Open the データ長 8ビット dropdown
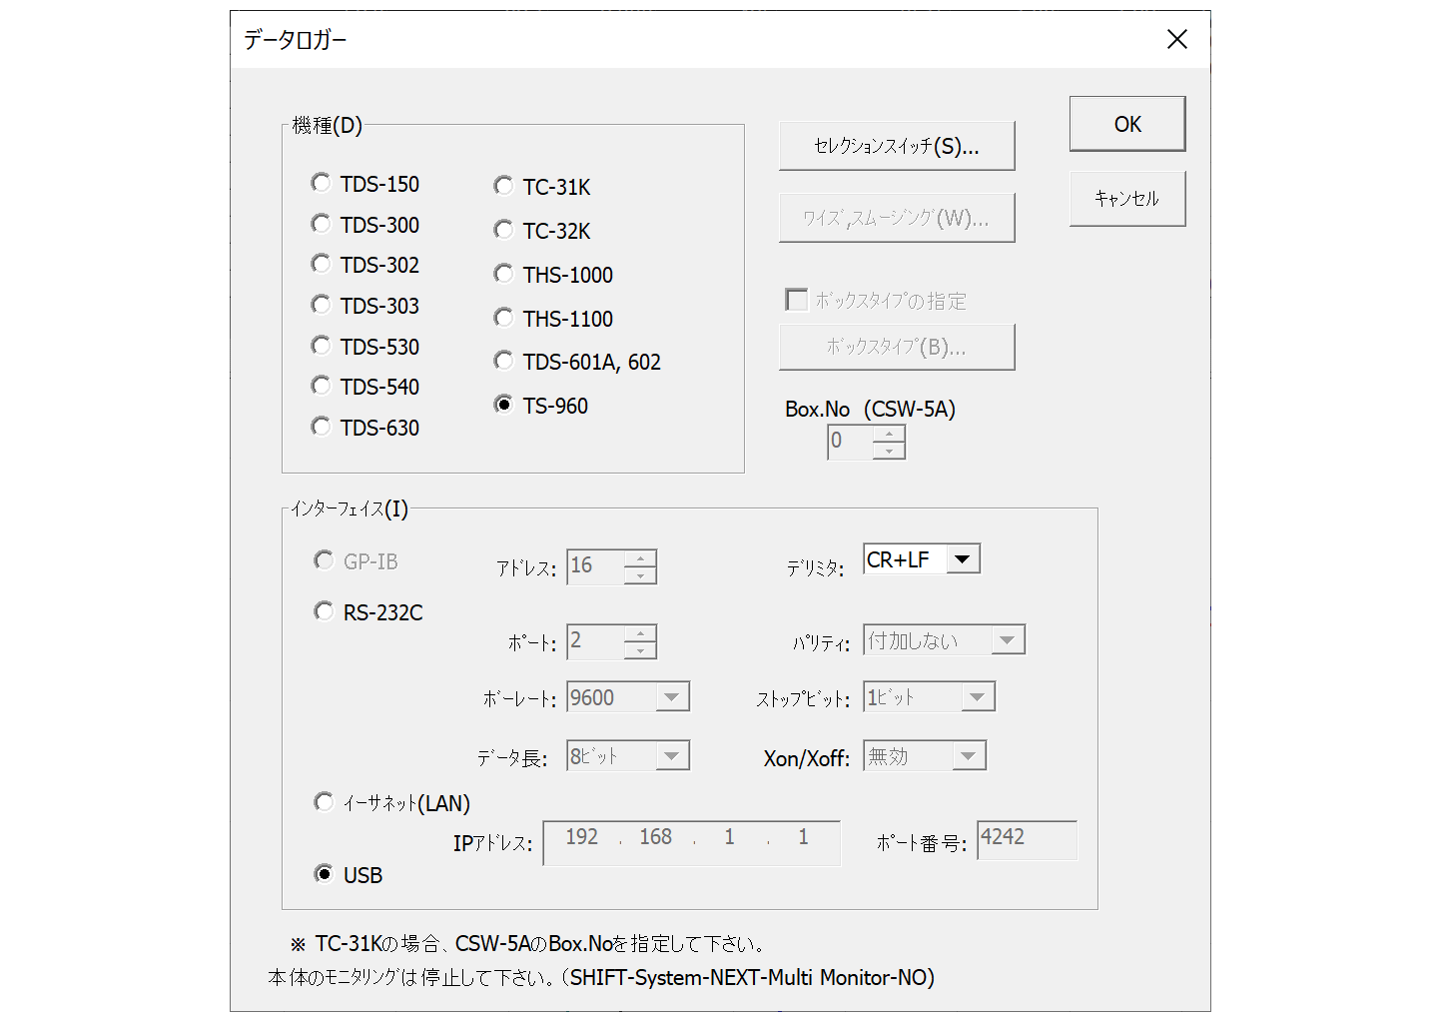The height and width of the screenshot is (1023, 1442). 673,755
